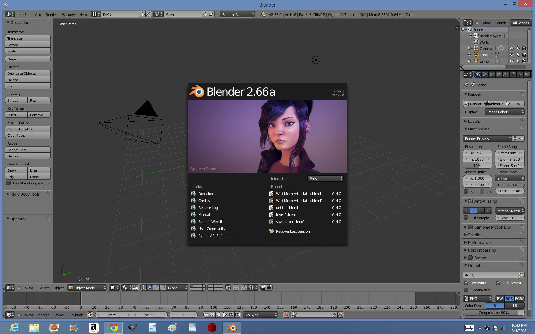Click Recover Last Session link

point(293,231)
